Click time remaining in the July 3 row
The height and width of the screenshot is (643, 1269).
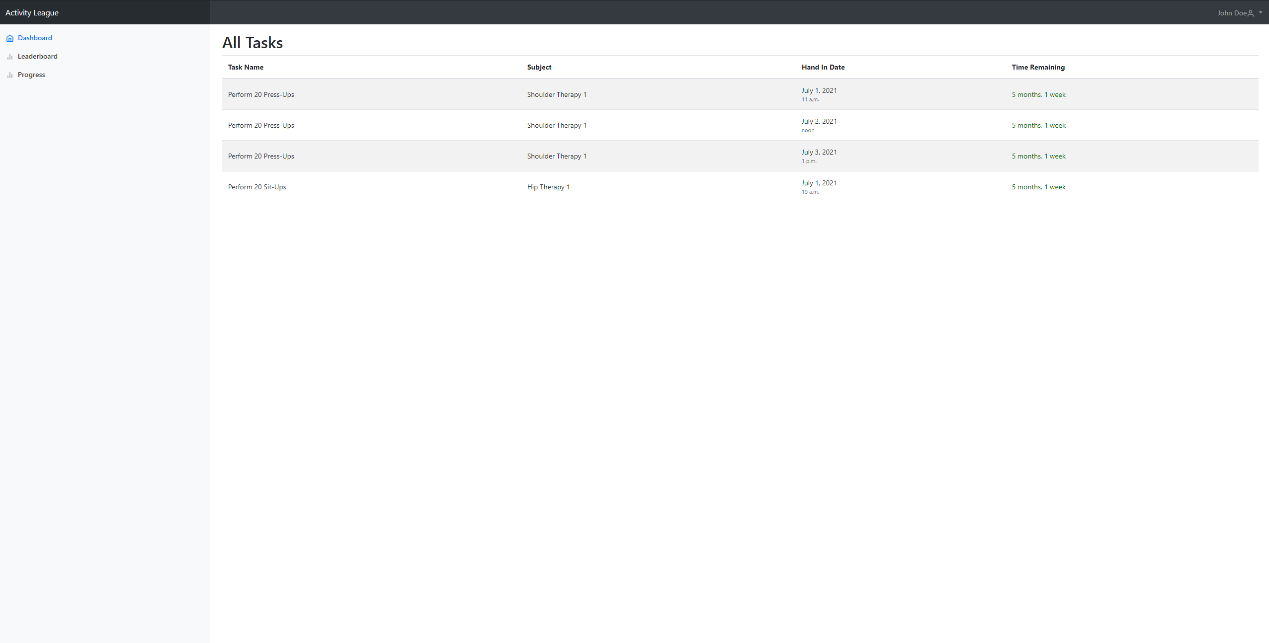[1039, 156]
